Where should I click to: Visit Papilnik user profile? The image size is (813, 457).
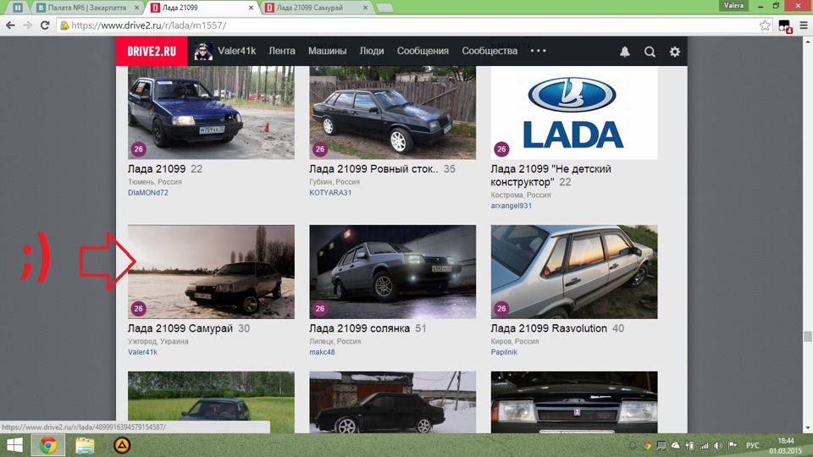(x=504, y=352)
